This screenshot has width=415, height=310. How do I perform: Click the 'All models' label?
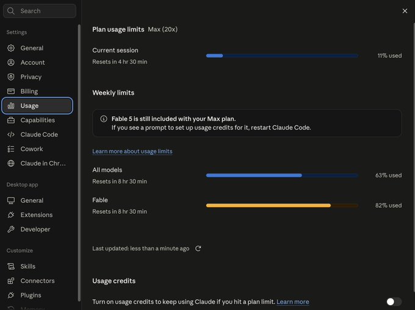tap(107, 170)
